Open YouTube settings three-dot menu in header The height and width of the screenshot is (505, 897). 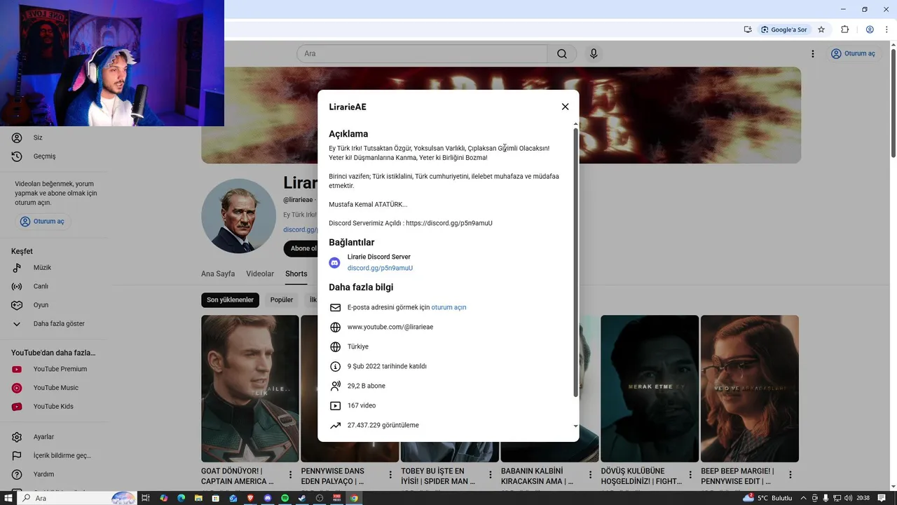coord(813,54)
